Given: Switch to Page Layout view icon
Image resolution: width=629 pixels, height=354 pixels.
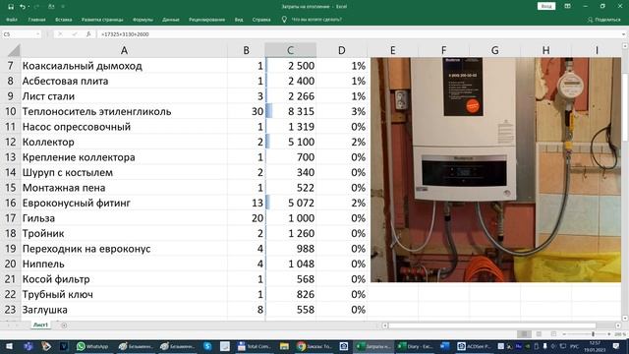Looking at the screenshot, I should tap(539, 334).
